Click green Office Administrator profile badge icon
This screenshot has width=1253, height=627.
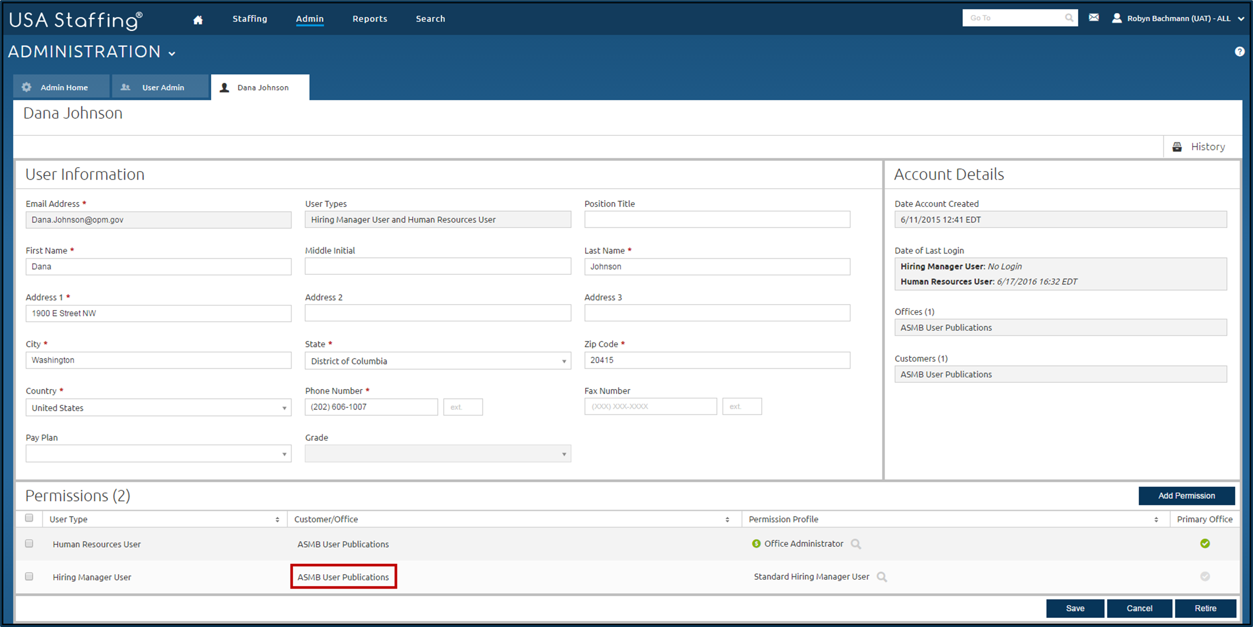click(756, 543)
